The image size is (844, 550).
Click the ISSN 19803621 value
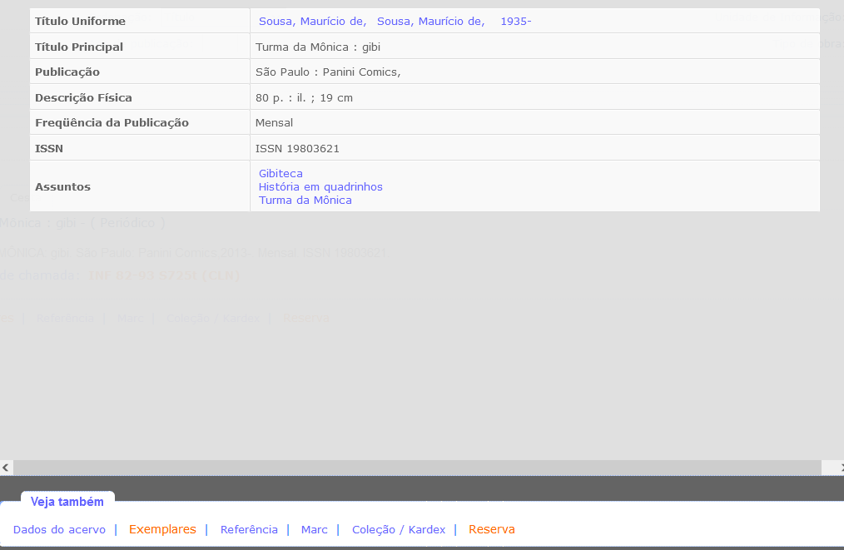point(297,148)
